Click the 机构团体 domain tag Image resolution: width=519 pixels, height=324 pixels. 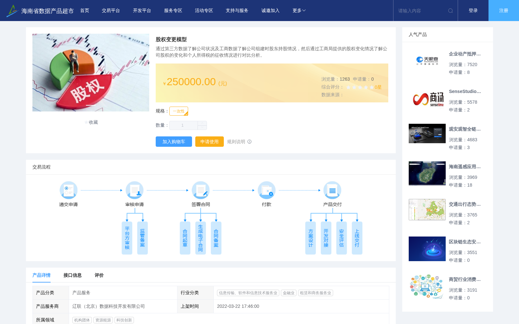tap(82, 320)
